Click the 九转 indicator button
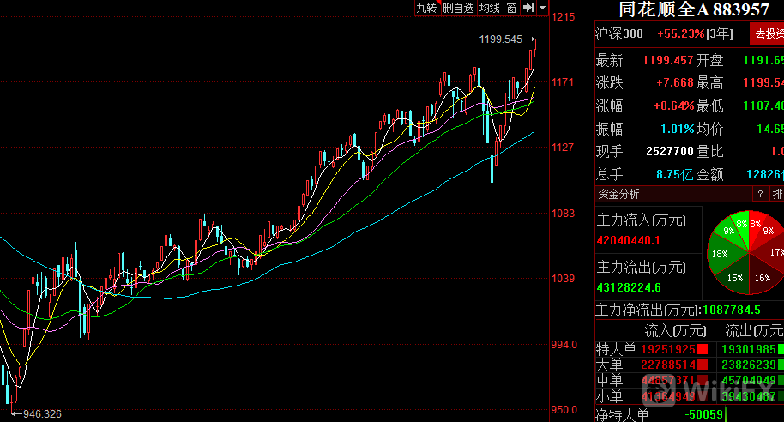This screenshot has height=422, width=784. point(427,8)
